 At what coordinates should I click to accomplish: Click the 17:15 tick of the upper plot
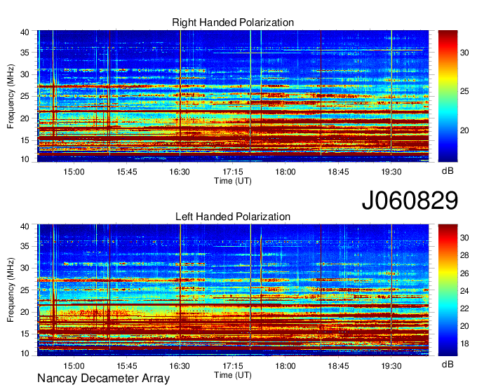(x=233, y=172)
